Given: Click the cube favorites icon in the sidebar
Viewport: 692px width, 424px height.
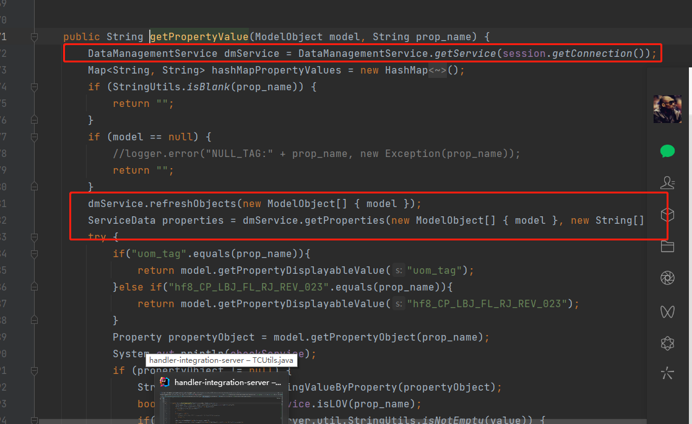Looking at the screenshot, I should point(667,214).
